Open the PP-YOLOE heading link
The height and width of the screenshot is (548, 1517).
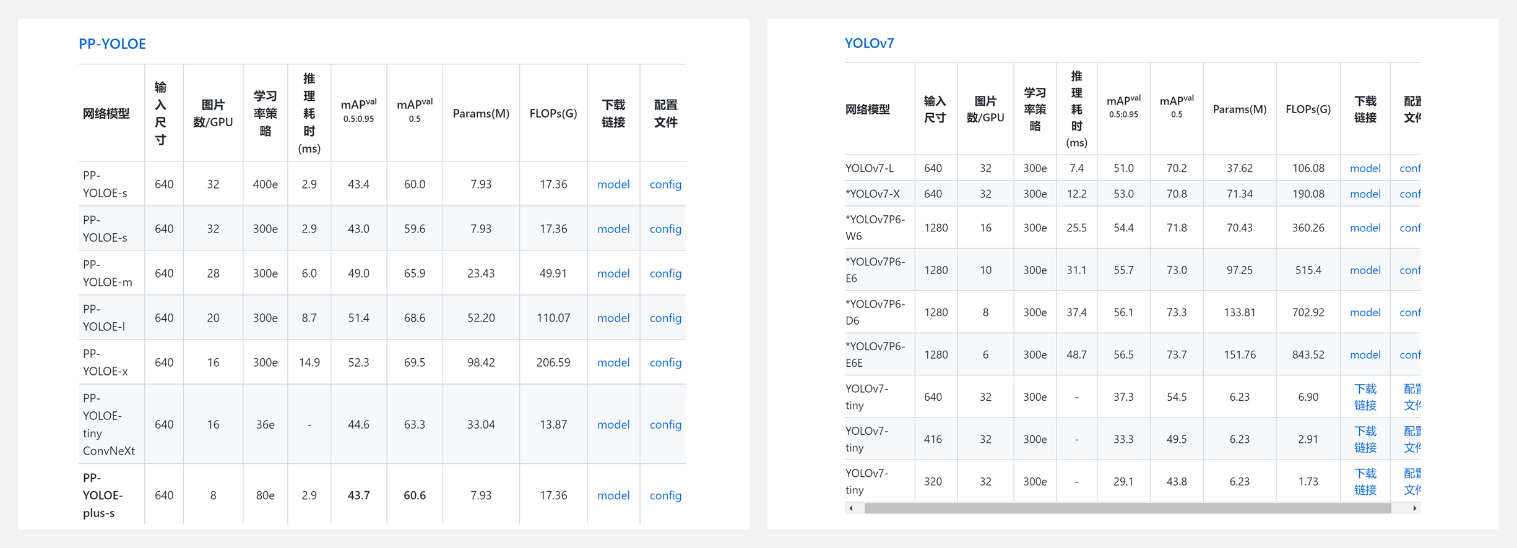point(112,44)
